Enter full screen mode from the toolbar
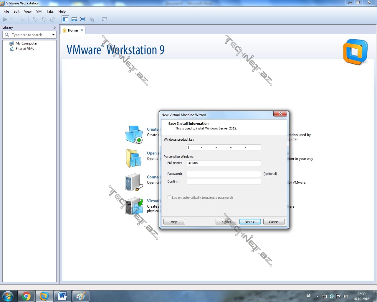The image size is (377, 302). (x=83, y=19)
